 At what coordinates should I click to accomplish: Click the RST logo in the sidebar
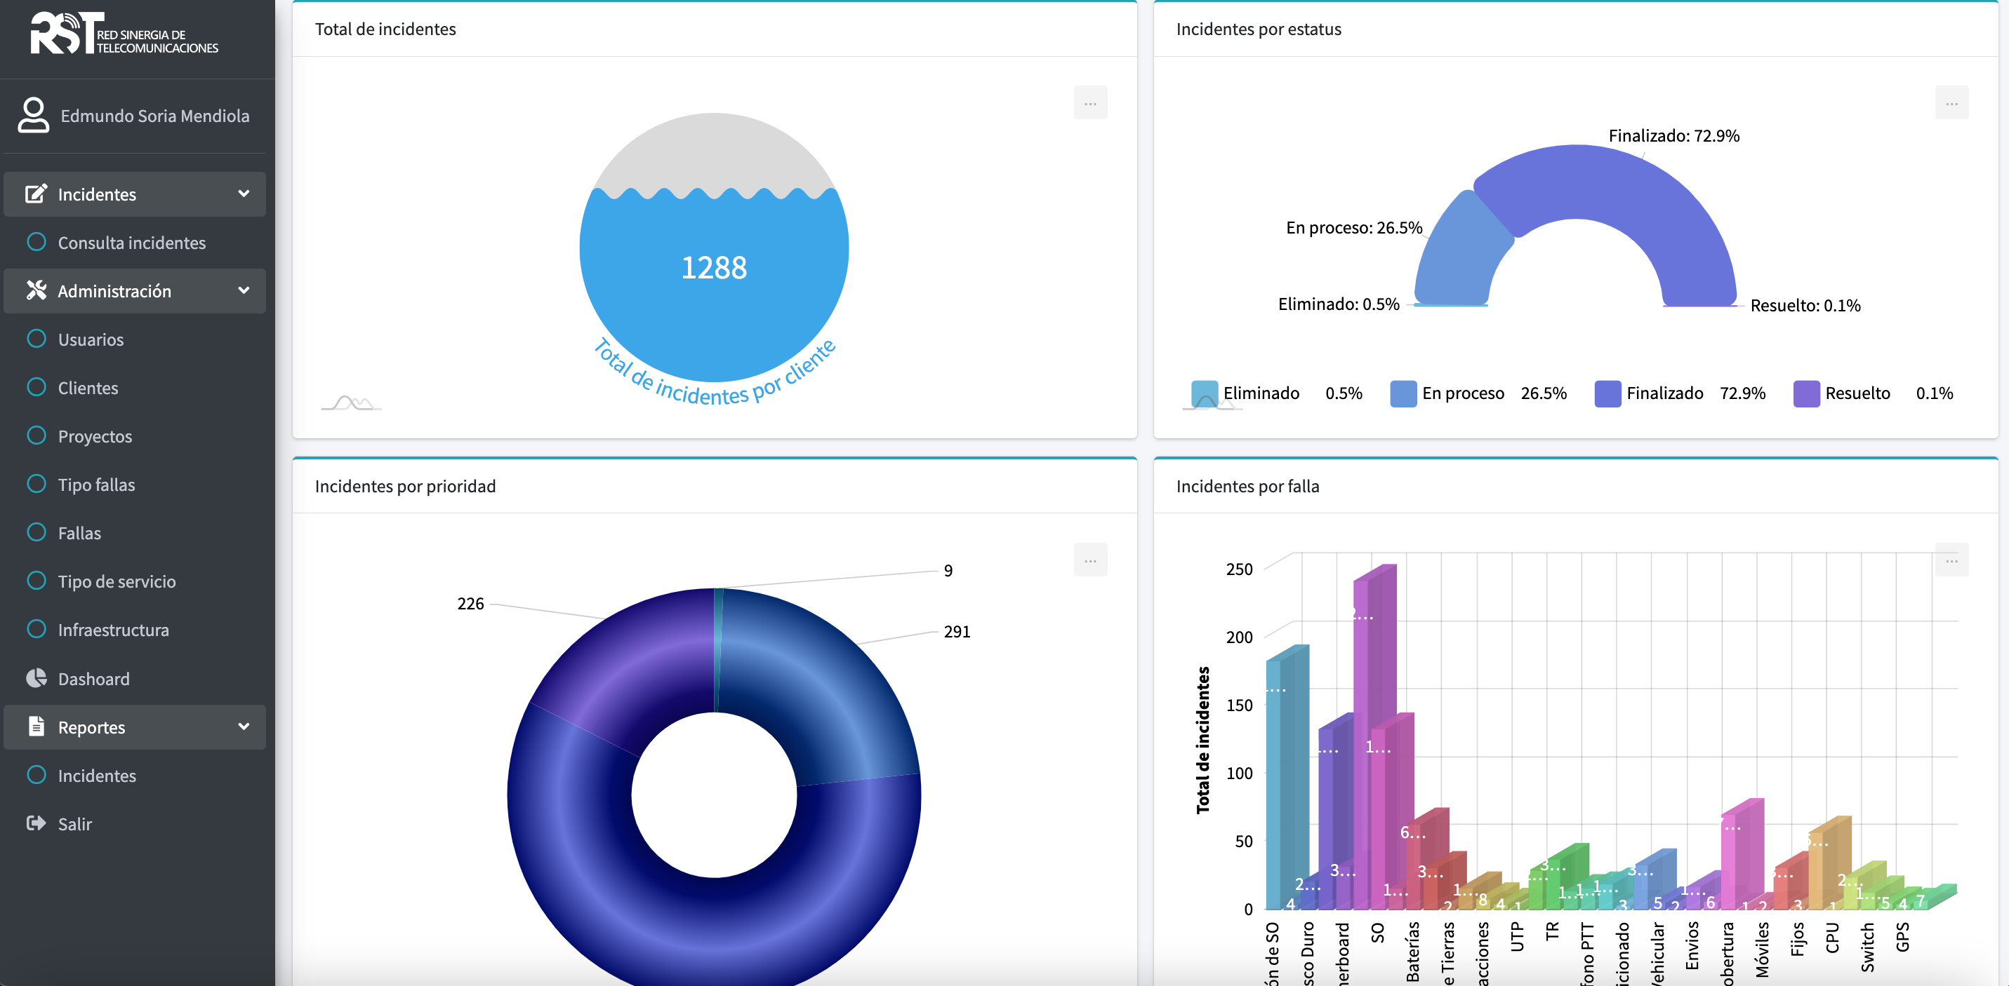coord(125,34)
